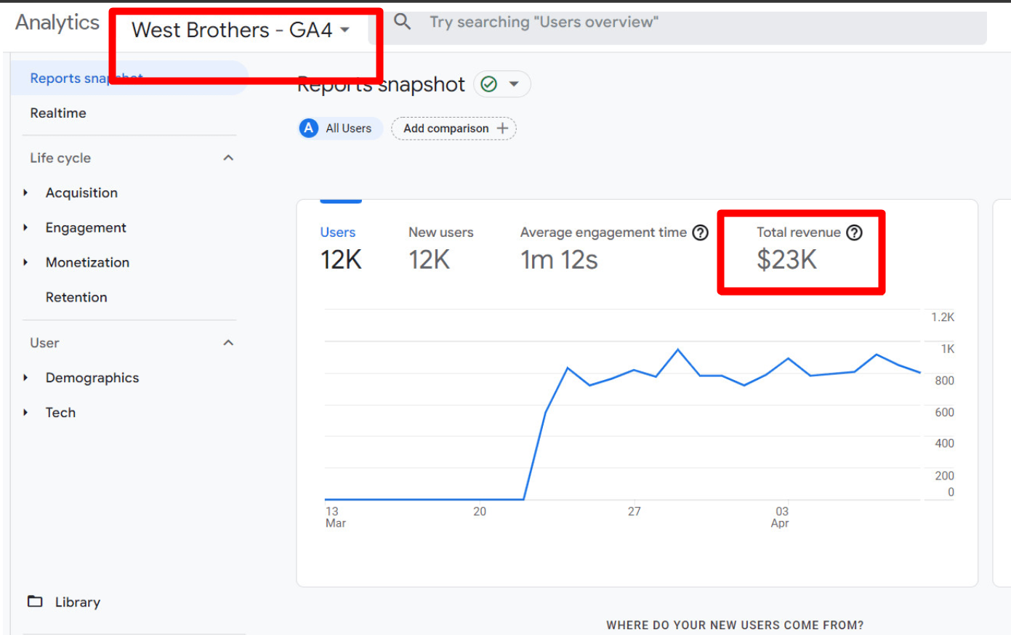Collapse the User section

(x=228, y=343)
